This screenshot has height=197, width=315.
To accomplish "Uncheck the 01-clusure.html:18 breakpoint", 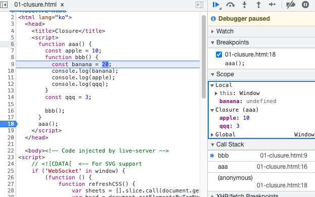I will 219,55.
